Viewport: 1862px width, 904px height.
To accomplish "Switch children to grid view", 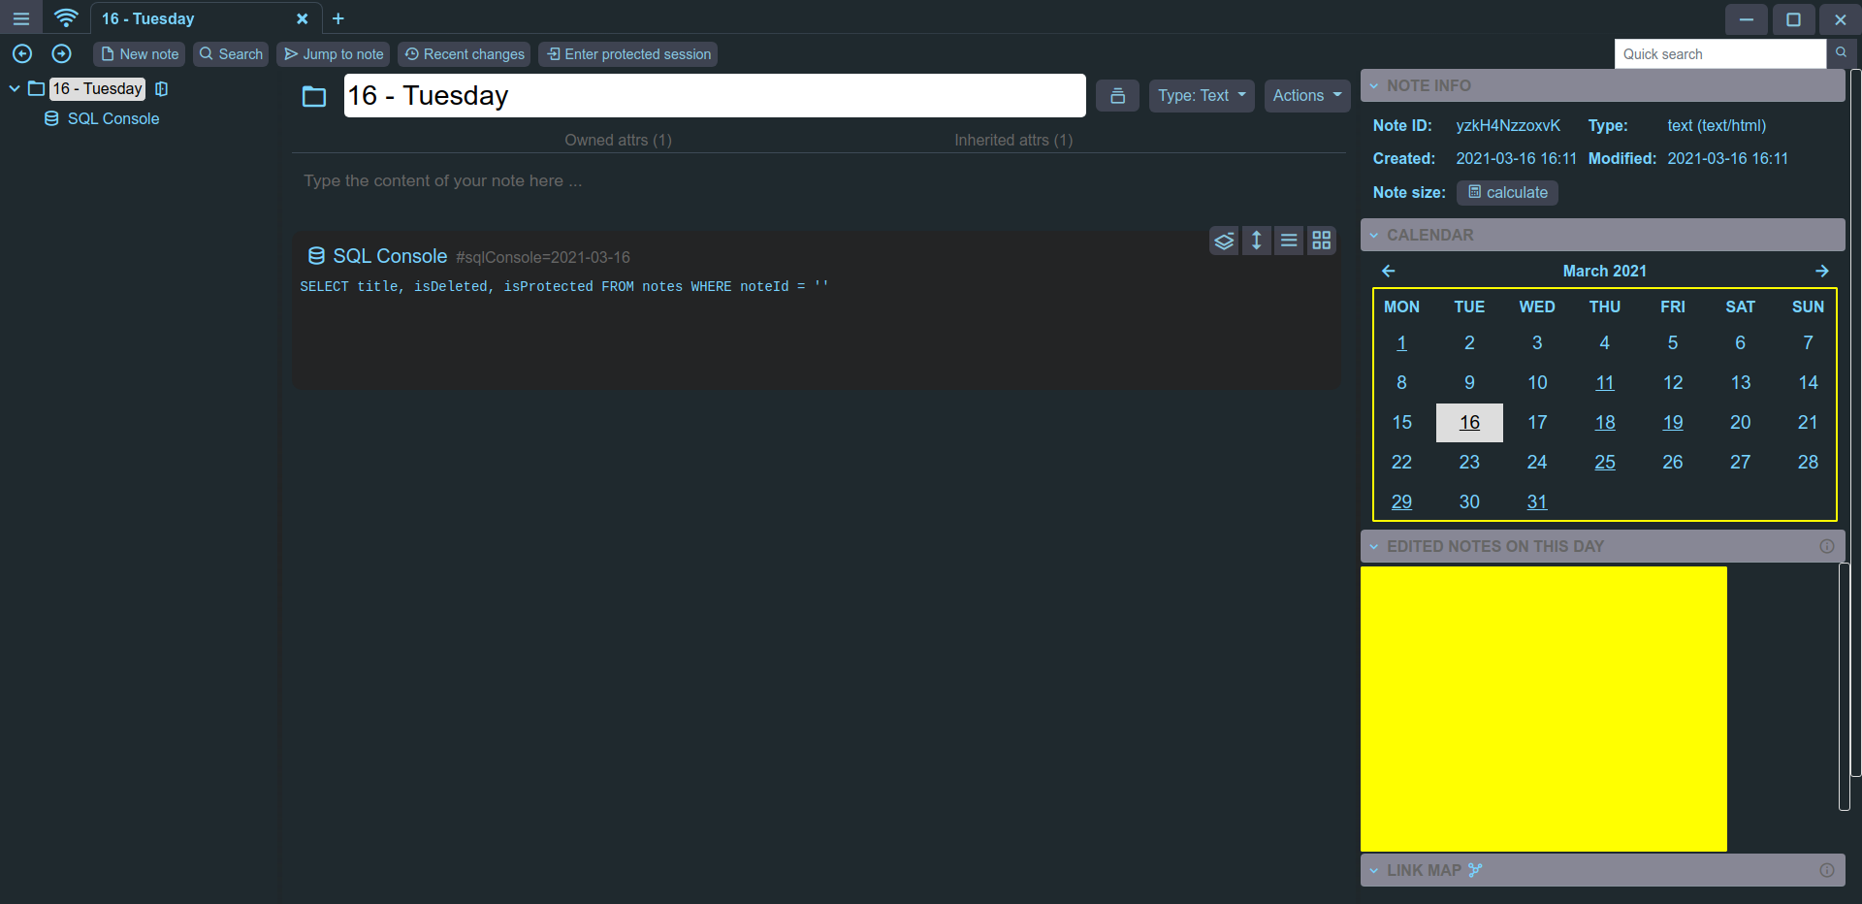I will click(x=1321, y=241).
